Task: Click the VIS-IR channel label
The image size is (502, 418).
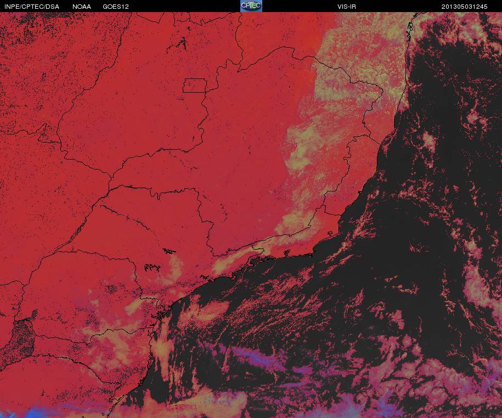Action: coord(346,7)
